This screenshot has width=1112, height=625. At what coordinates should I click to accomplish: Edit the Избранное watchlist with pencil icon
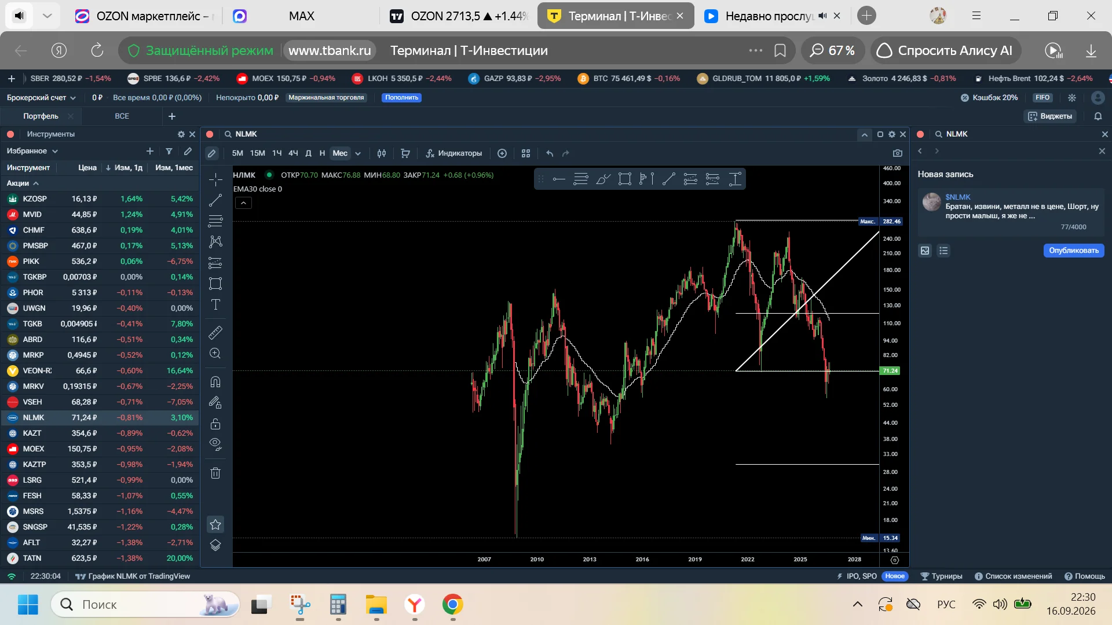(x=188, y=151)
